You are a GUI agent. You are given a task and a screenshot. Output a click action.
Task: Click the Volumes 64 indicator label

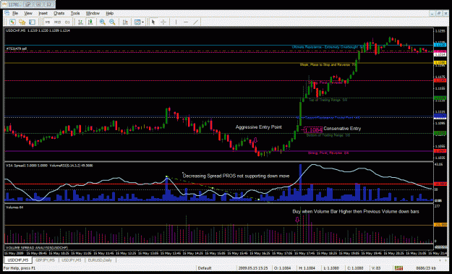pos(14,207)
